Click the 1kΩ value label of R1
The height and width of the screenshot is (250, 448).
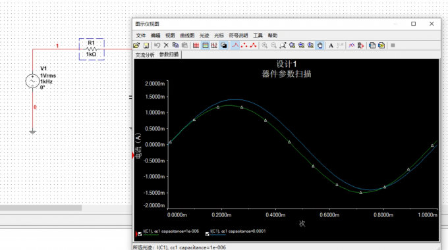[x=91, y=54]
